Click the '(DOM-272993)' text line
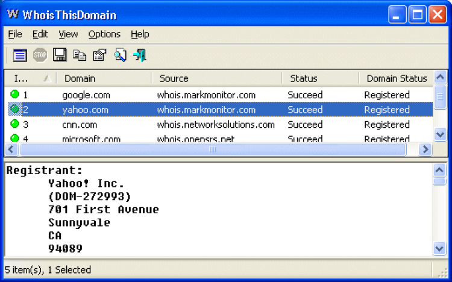Screen dimensions: 452x282 (89, 196)
